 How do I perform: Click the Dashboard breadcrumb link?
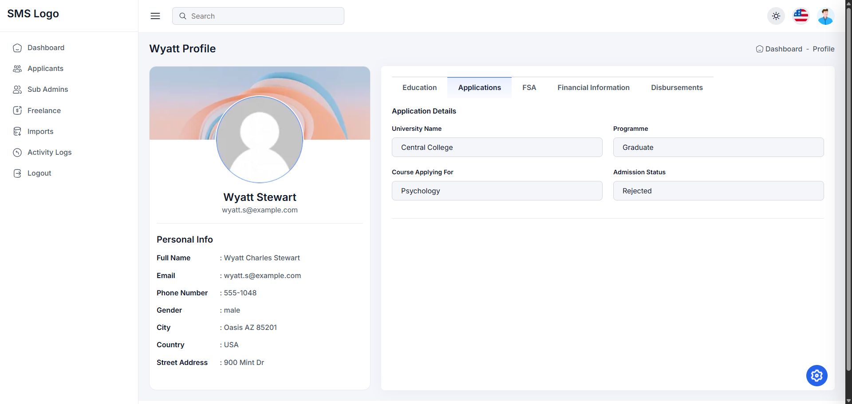[783, 49]
